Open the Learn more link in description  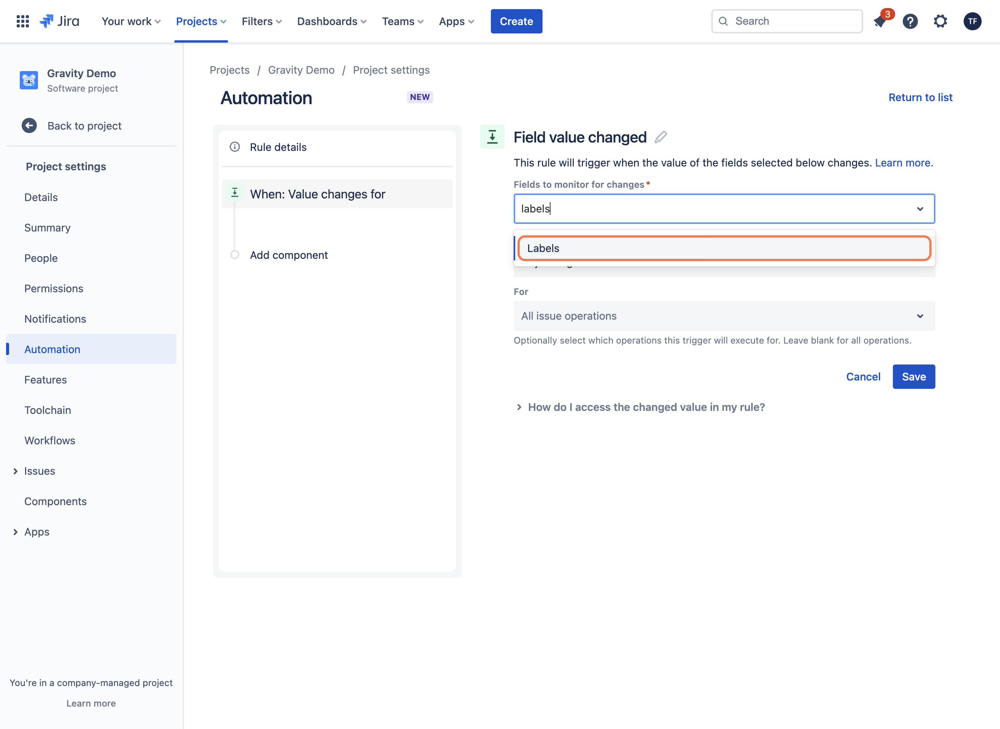(x=903, y=162)
